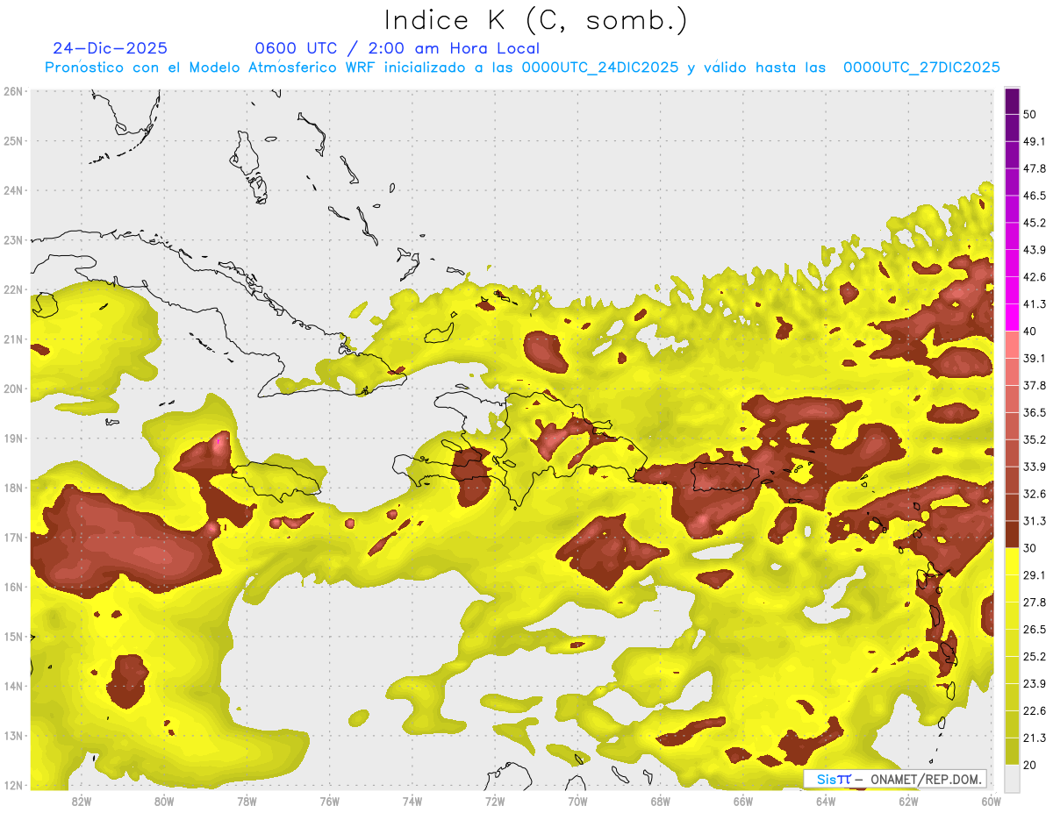Click the '41.3' color scale value

[1035, 304]
